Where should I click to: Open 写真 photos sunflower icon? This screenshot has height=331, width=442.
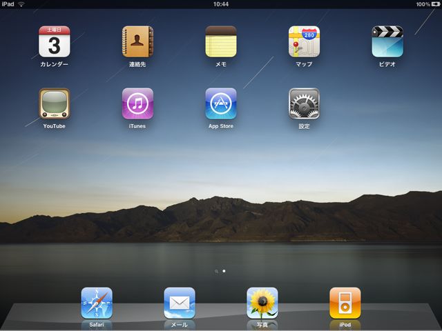[262, 303]
